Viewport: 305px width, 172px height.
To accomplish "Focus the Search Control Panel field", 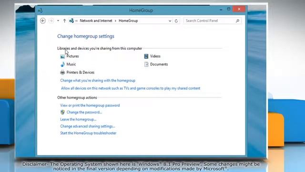I will pos(212,21).
